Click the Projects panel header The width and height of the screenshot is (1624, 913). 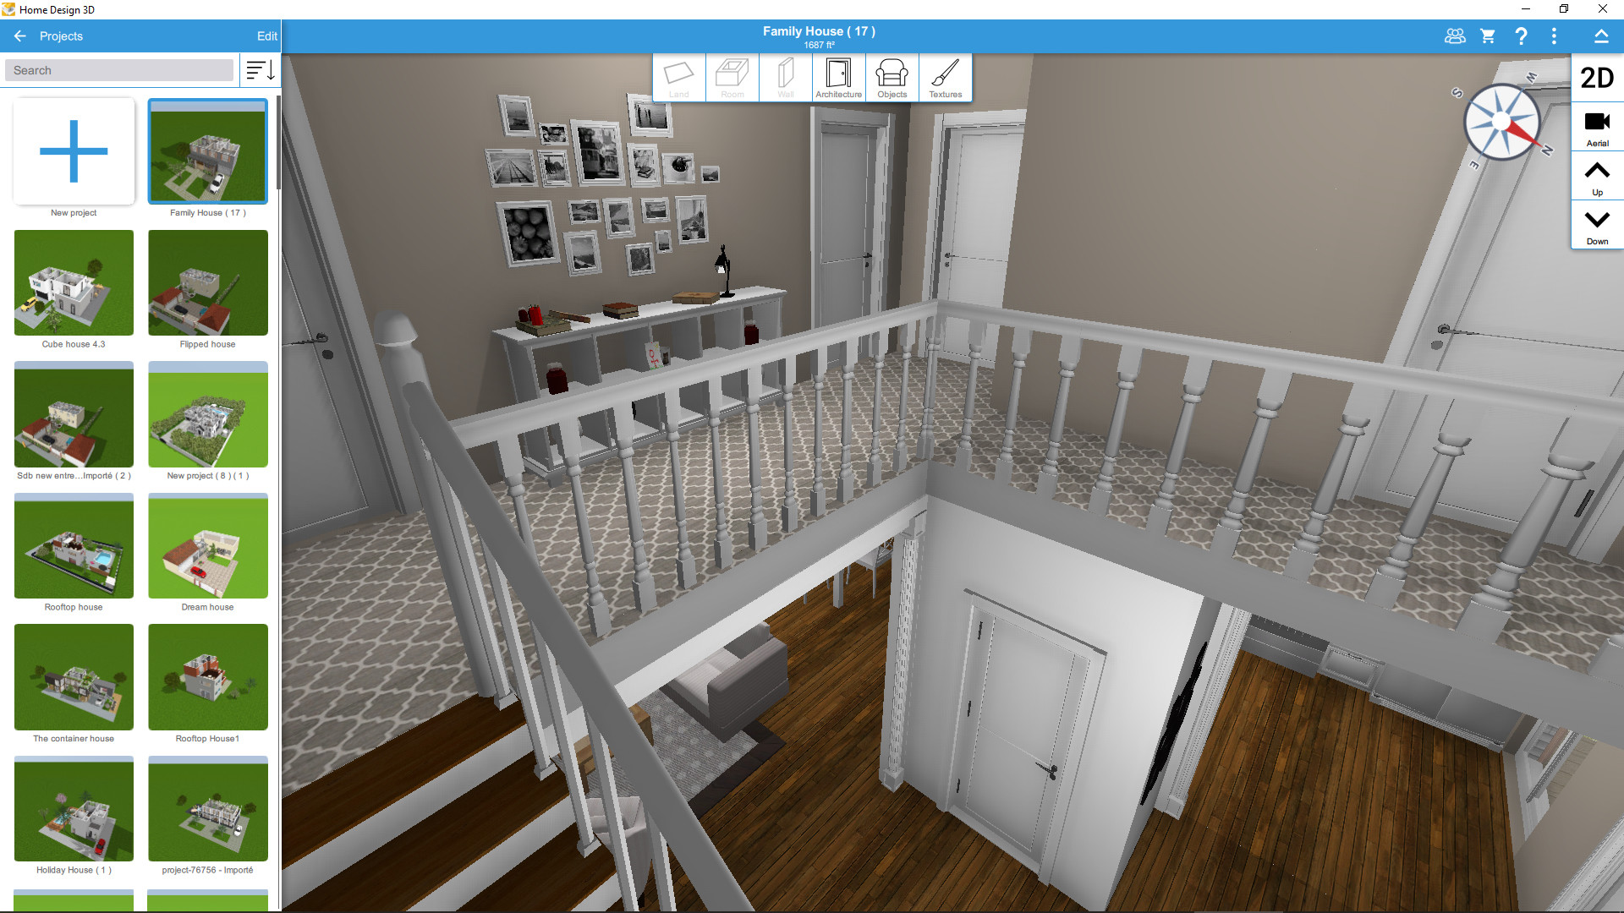click(x=60, y=36)
